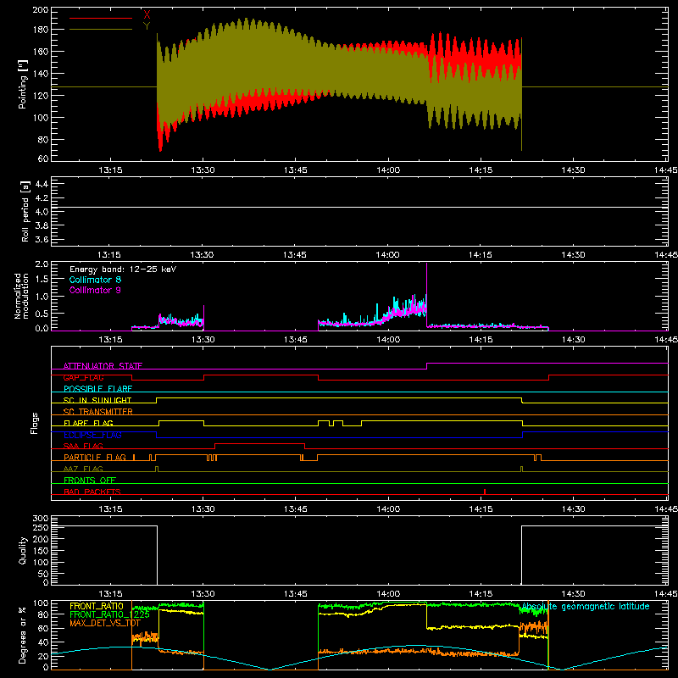The height and width of the screenshot is (678, 678).
Task: Select the ATTENUATOR_STATE flag label
Action: point(103,366)
